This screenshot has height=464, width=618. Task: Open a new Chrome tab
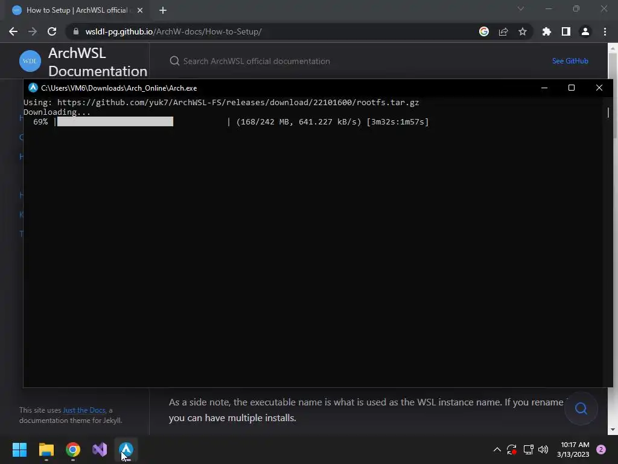pyautogui.click(x=163, y=10)
